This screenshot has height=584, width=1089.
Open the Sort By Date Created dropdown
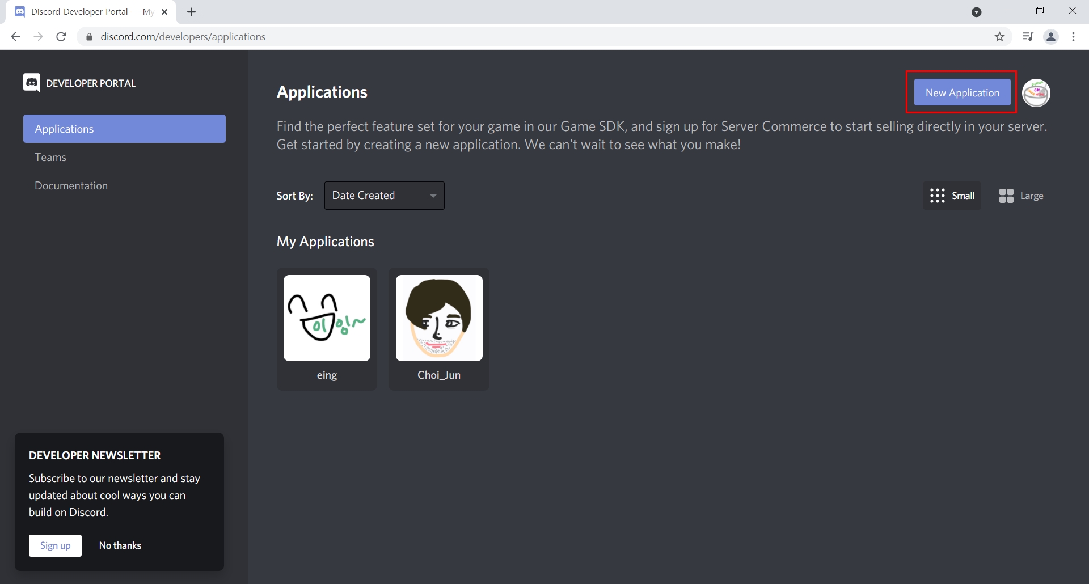pos(385,196)
